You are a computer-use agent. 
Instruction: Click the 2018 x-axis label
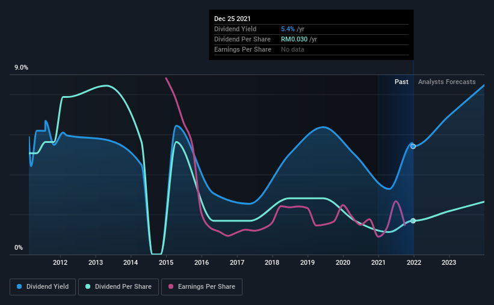pyautogui.click(x=272, y=262)
